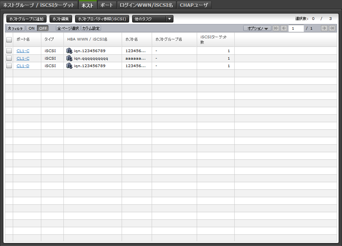342x246 pixels.
Task: Click host icon beside iqn.123456789 in first CL1-C row
Action: tap(69, 51)
